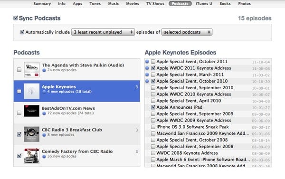Click blue dot next to '72 new episodes'
The image size is (285, 179).
tap(44, 113)
